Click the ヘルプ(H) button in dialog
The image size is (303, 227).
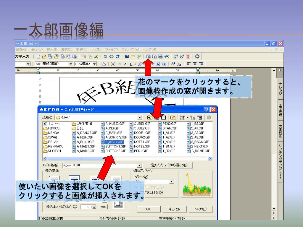pyautogui.click(x=201, y=209)
